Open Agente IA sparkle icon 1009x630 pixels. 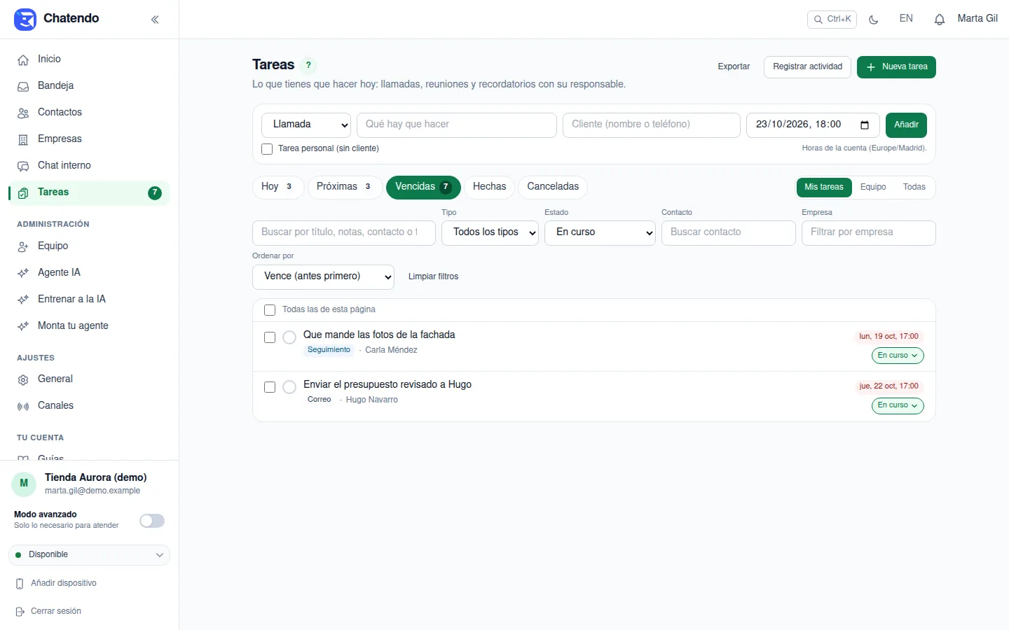23,273
